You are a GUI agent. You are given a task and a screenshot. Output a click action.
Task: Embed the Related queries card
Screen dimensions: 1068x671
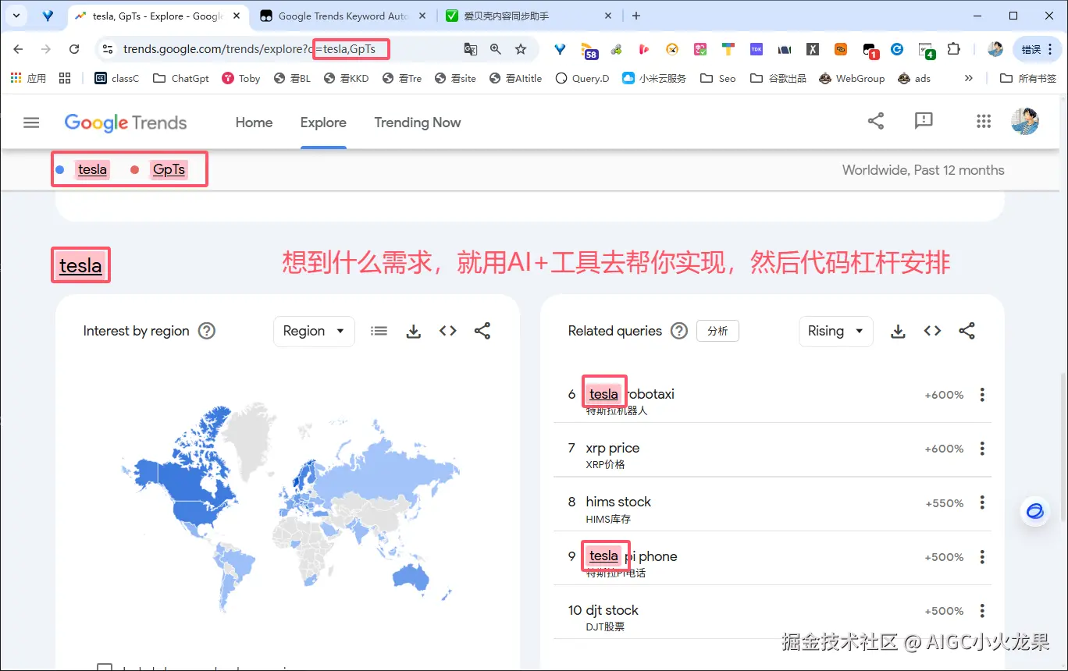pyautogui.click(x=933, y=331)
